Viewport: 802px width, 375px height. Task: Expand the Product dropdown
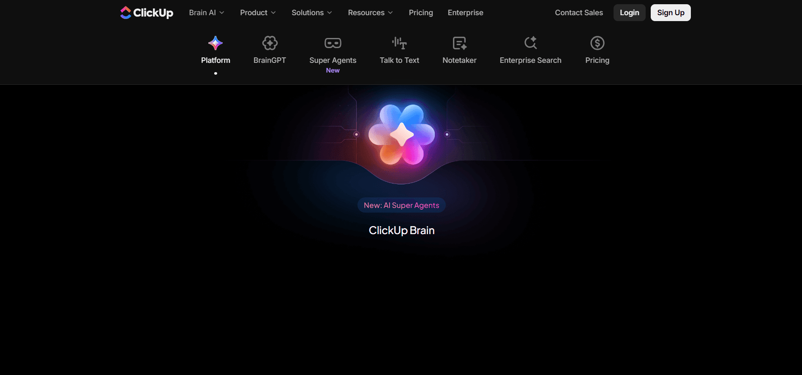pyautogui.click(x=258, y=13)
